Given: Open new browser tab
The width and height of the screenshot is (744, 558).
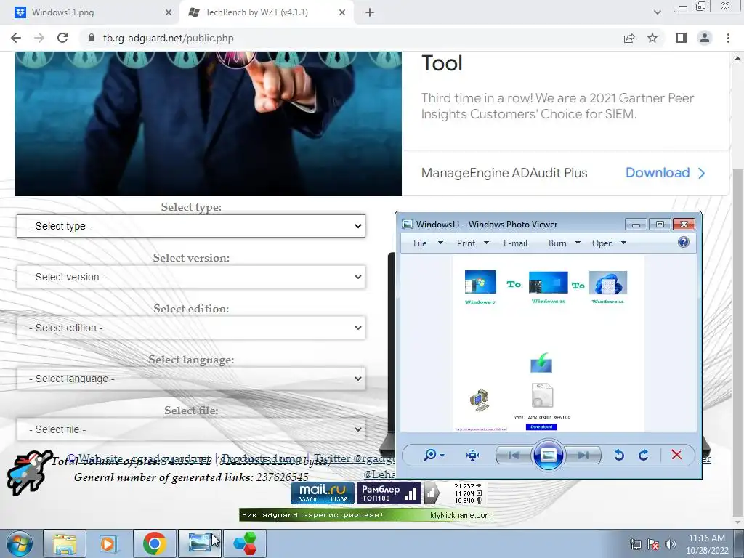Looking at the screenshot, I should coord(370,12).
